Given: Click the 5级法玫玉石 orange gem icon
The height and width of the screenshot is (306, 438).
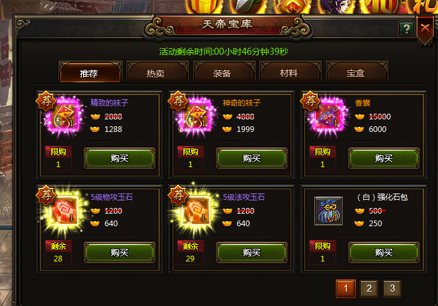Looking at the screenshot, I should point(196,212).
